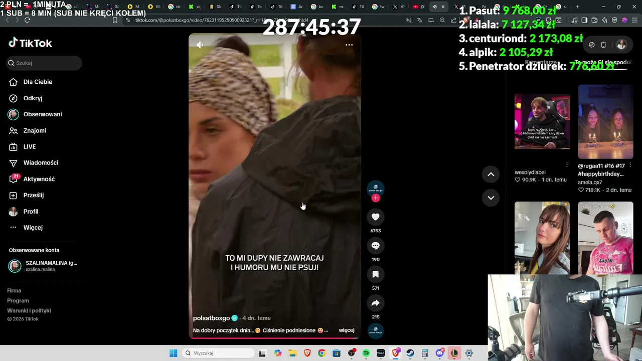Expand the caption with 'więcej'
The width and height of the screenshot is (642, 361).
[347, 330]
